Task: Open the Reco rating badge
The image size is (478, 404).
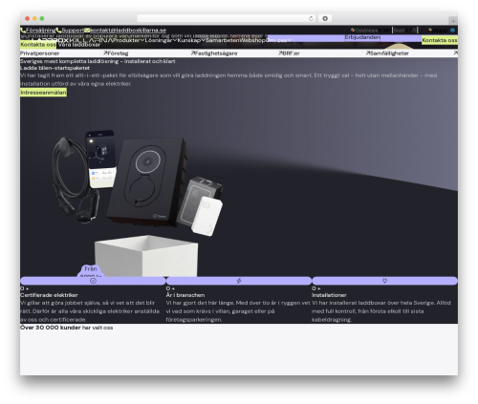Action: point(438,31)
